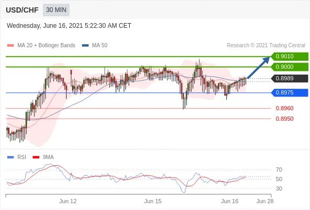Viewport: 310px width, 210px height.
Task: Select the 0.8989 current price tag
Action: tap(290, 78)
